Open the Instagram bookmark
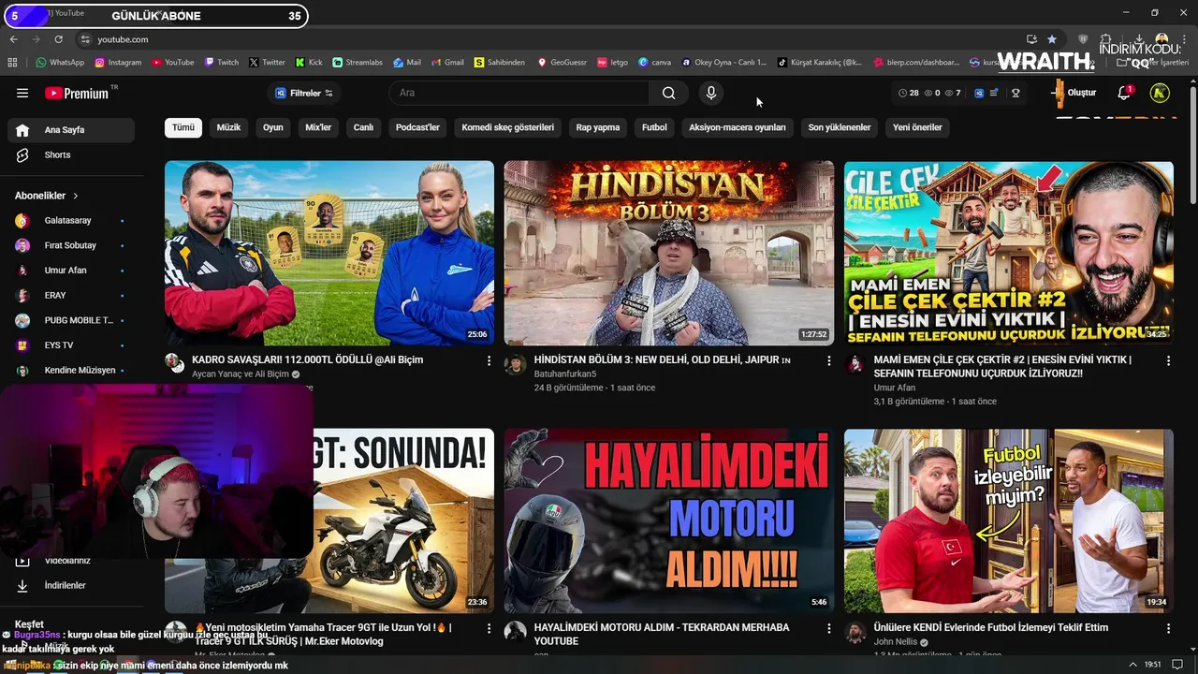This screenshot has width=1198, height=674. tap(117, 63)
